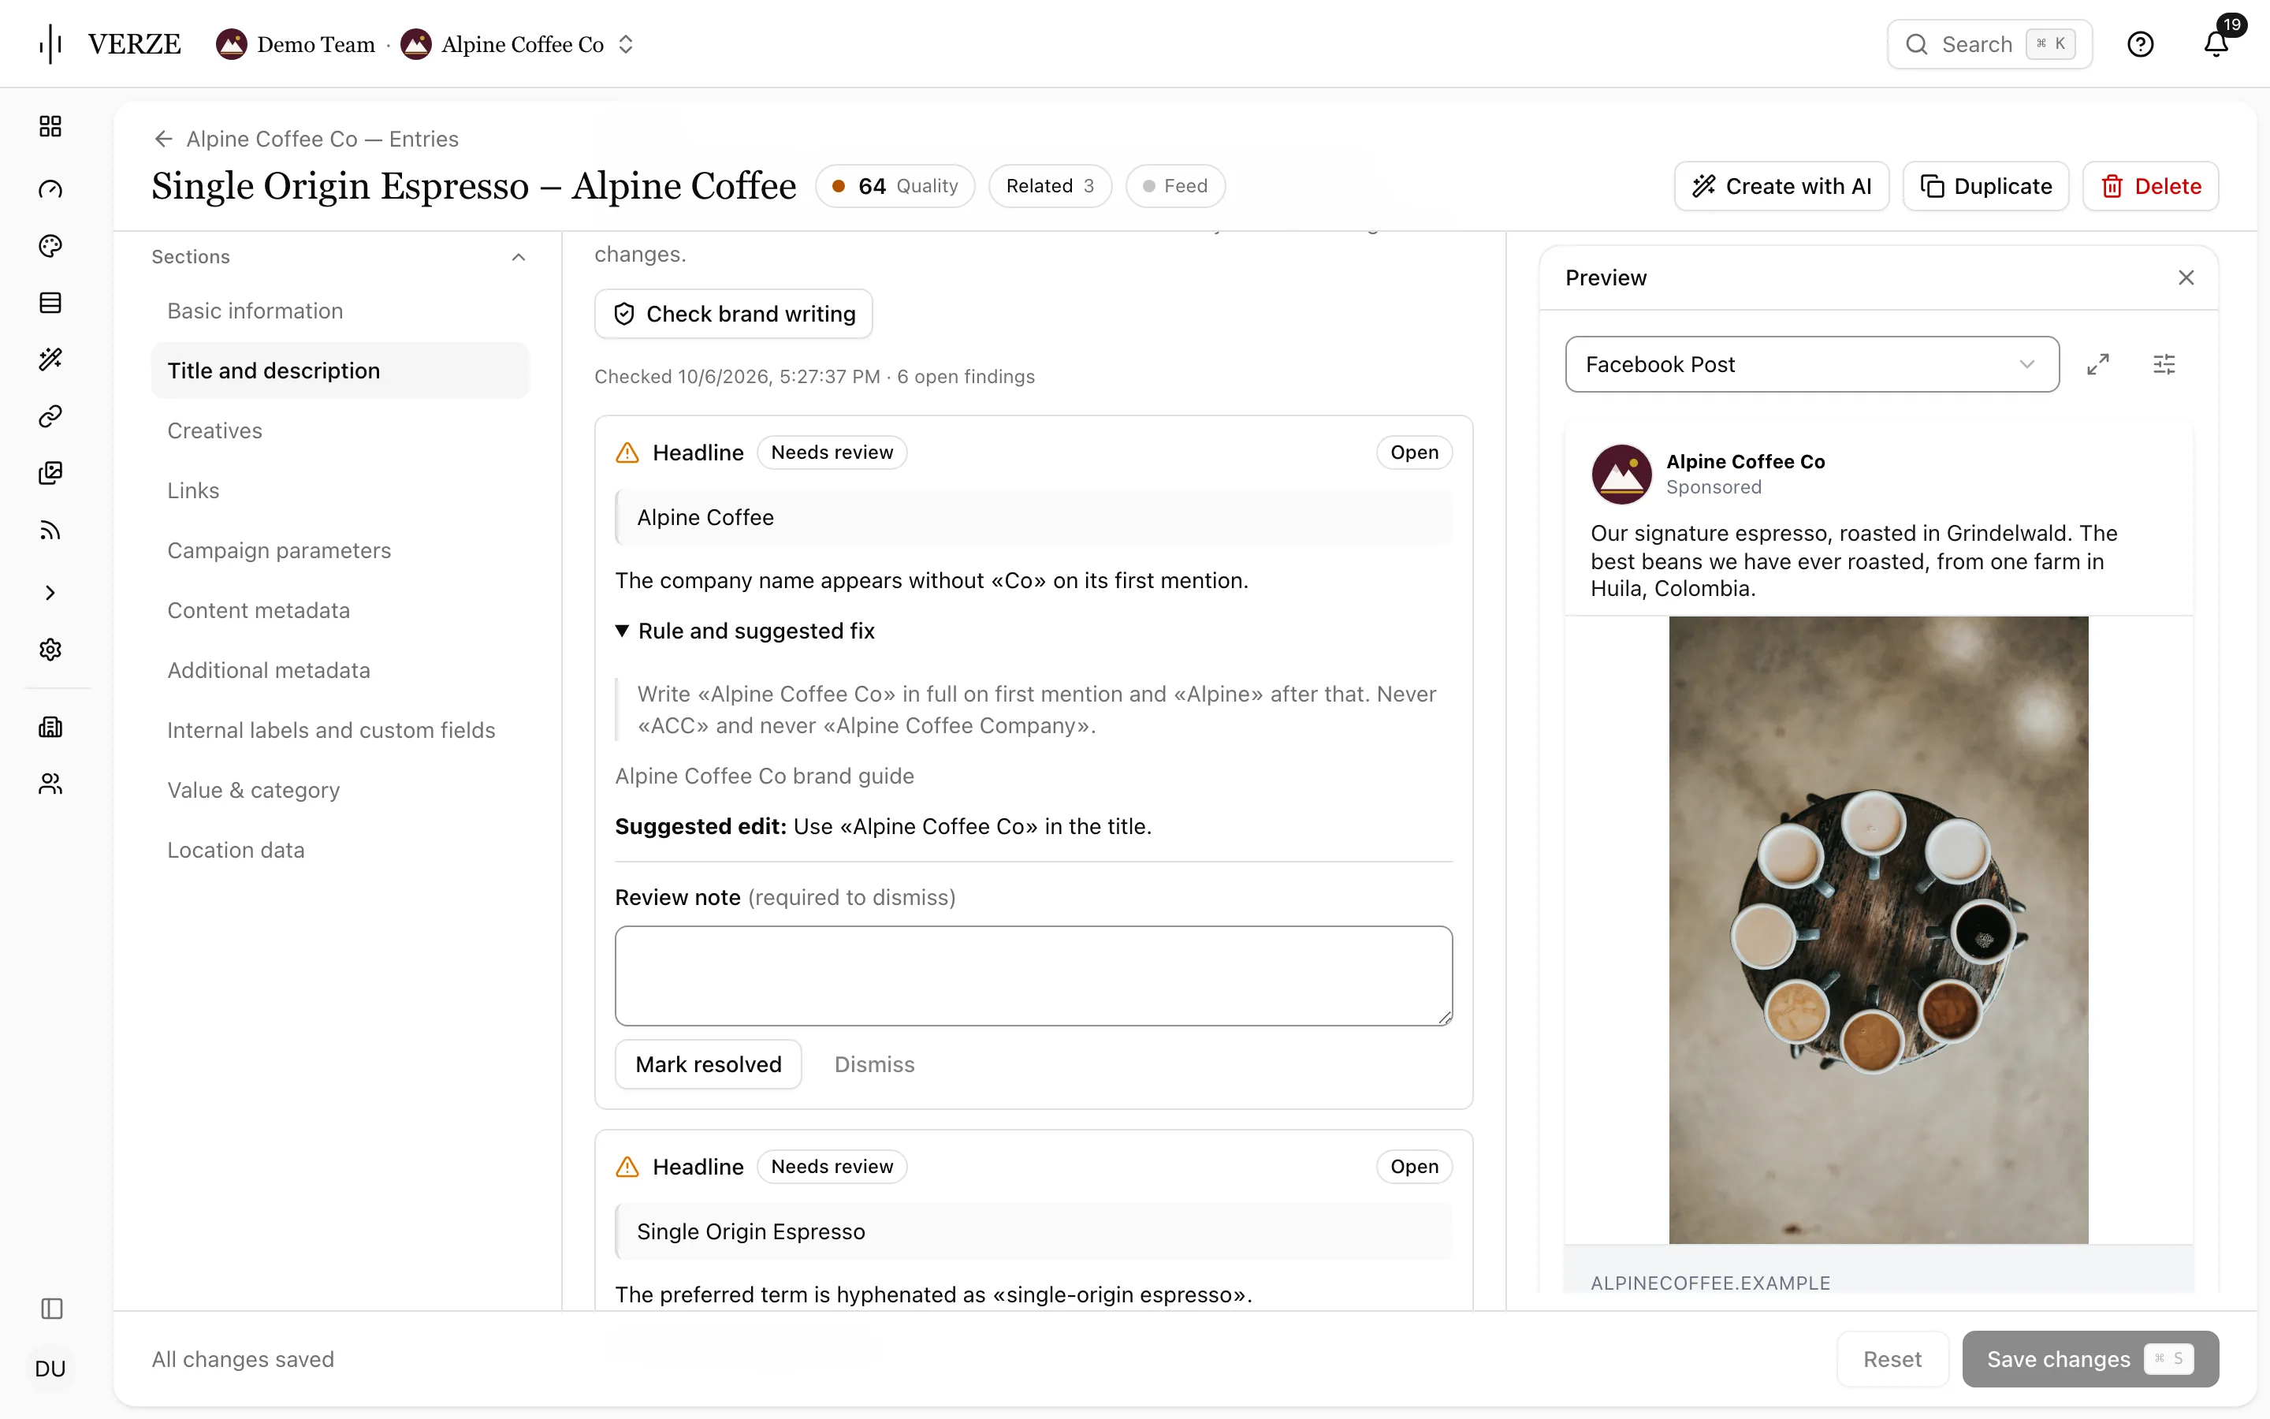Click Create with AI button
The image size is (2270, 1419).
click(1781, 186)
